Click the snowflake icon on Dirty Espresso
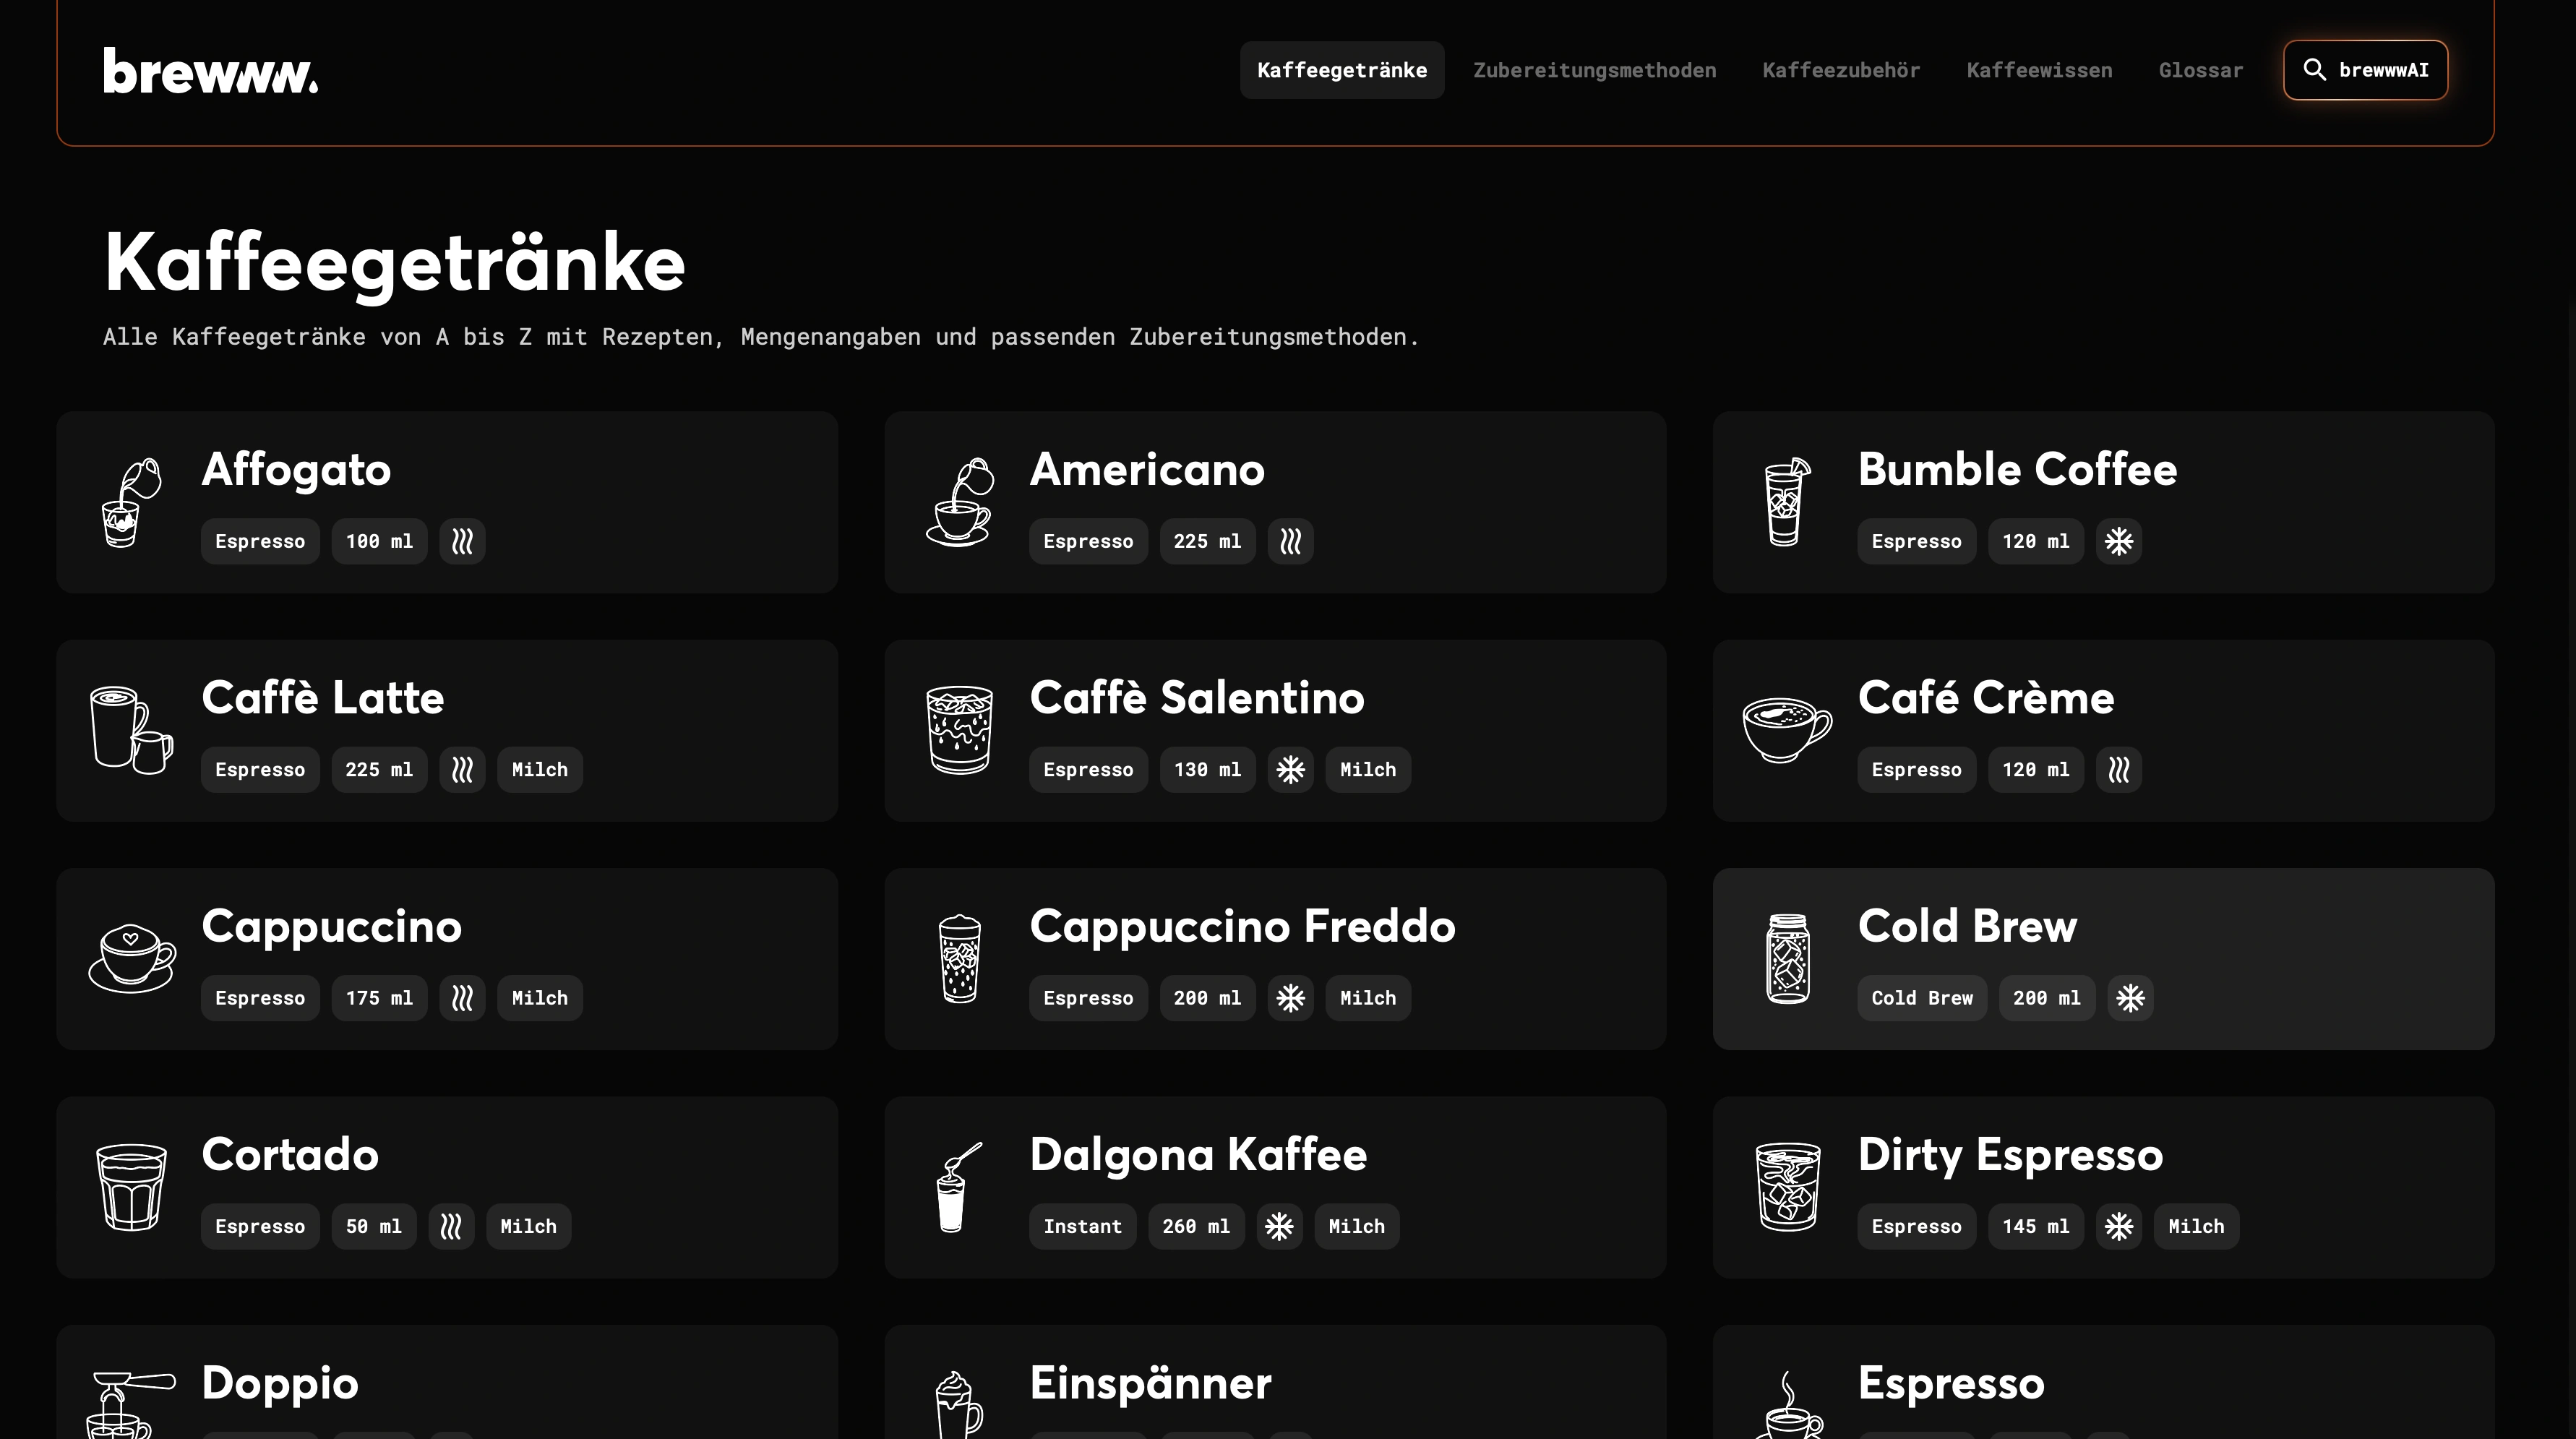Image resolution: width=2576 pixels, height=1439 pixels. (x=2119, y=1226)
